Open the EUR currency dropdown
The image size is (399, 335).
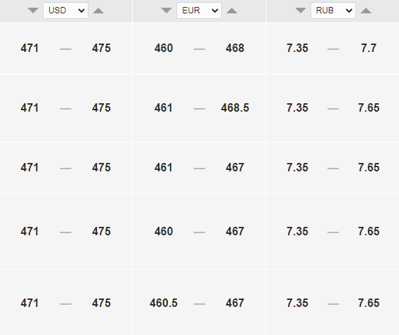[x=199, y=11]
